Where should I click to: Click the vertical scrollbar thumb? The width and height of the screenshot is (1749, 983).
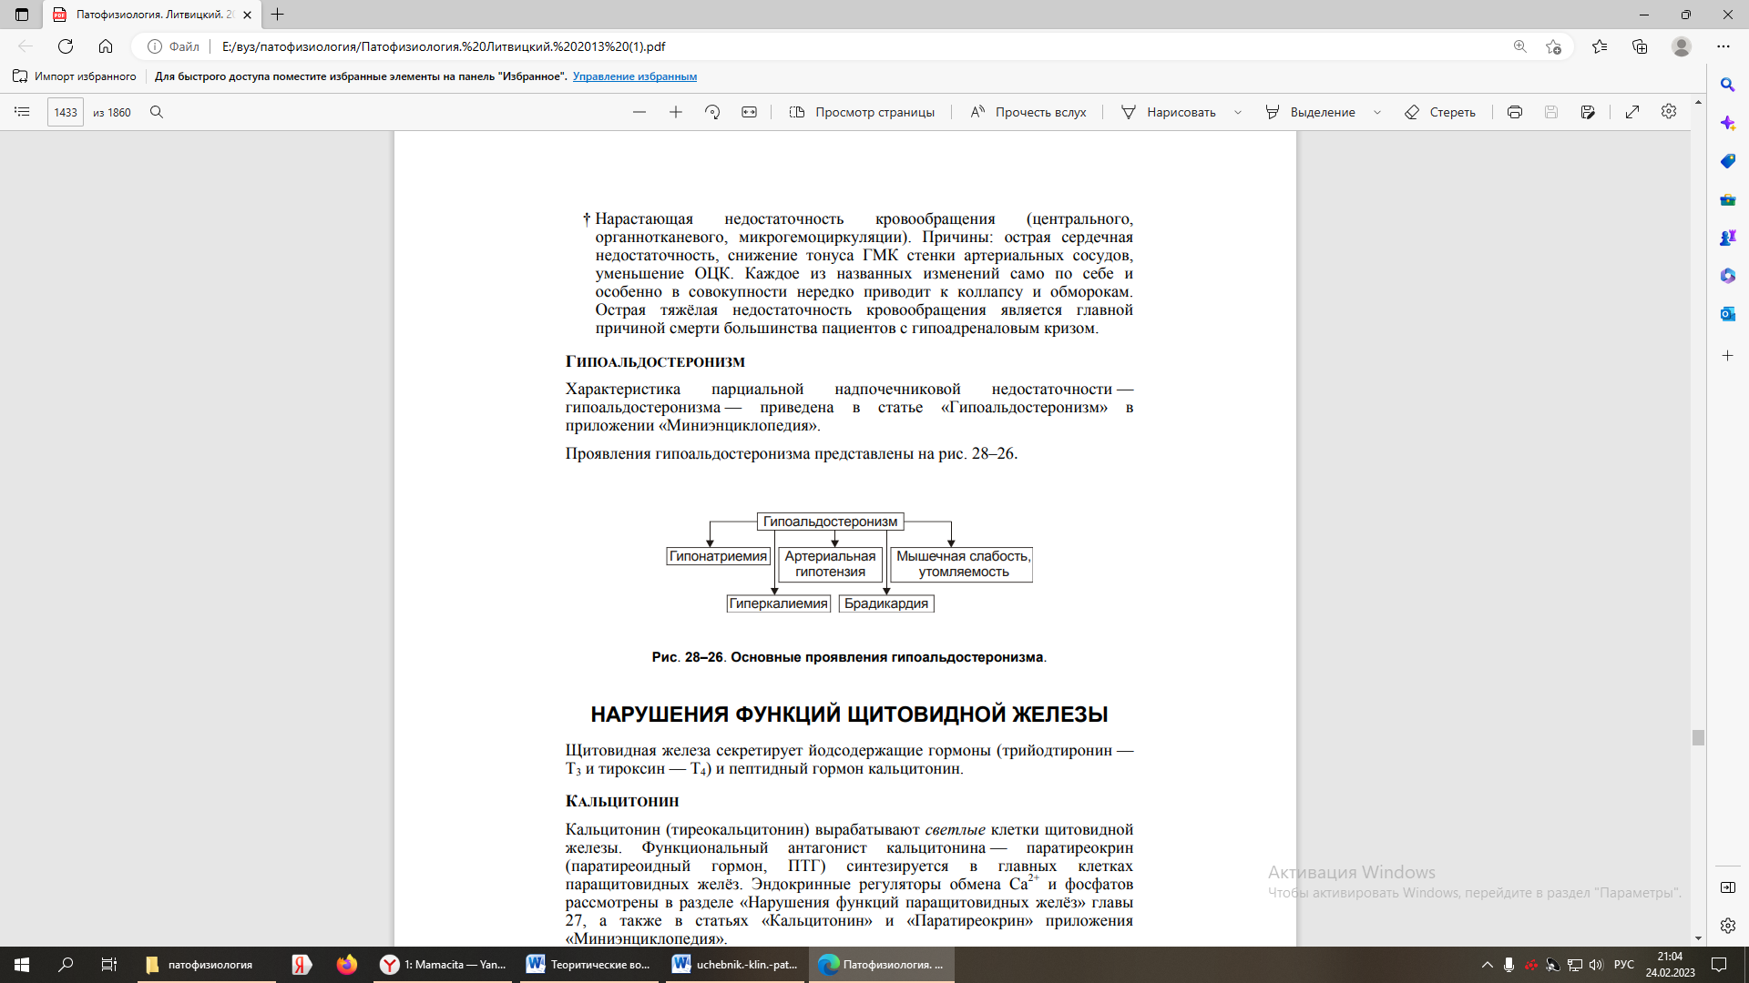point(1698,737)
